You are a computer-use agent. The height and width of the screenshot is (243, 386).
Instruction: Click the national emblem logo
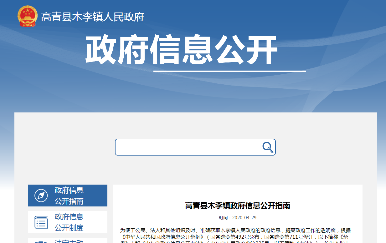27,16
